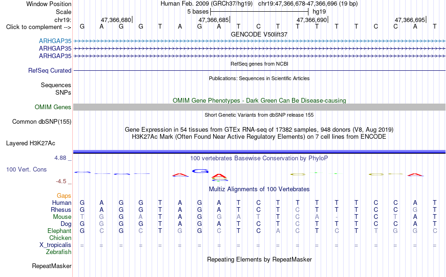This screenshot has width=446, height=277.
Task: Select the Zebrafish species row label
Action: (x=59, y=252)
